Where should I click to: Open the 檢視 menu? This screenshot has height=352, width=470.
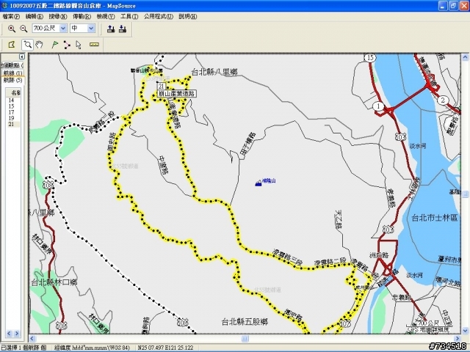pos(106,16)
